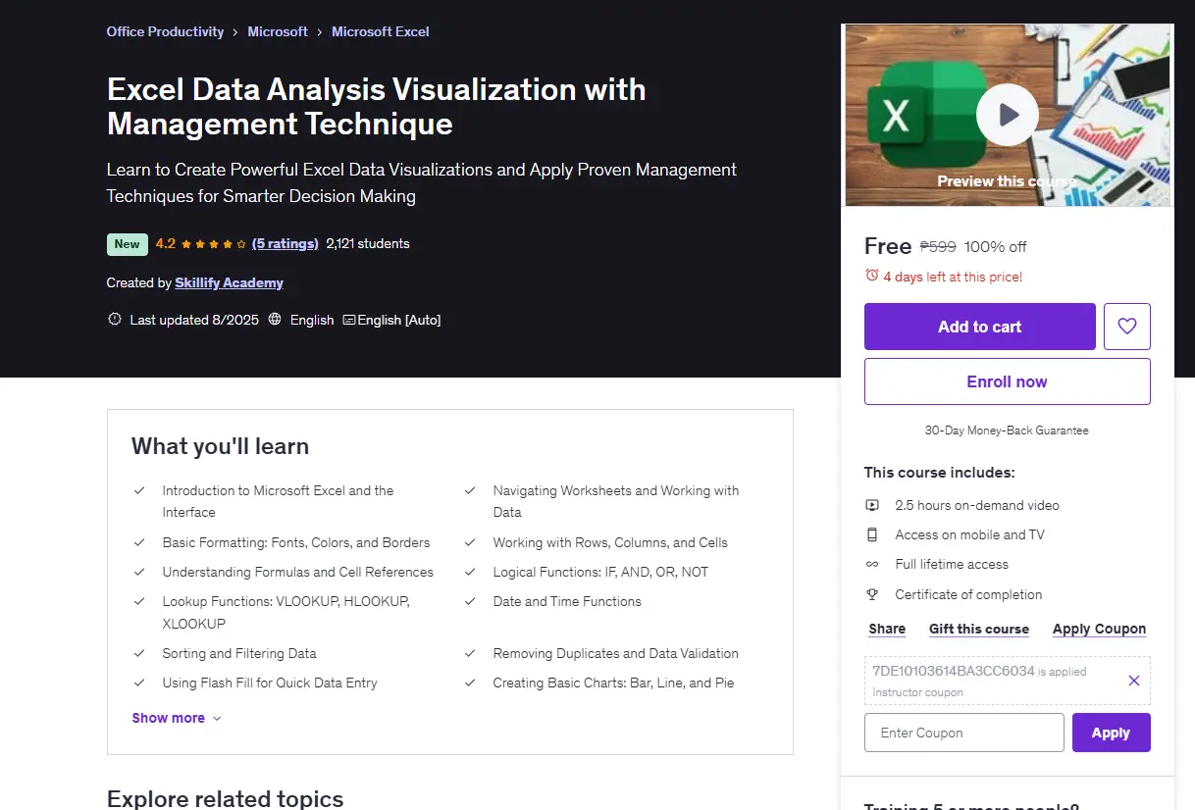1195x810 pixels.
Task: Click 'Removing Duplicates and Data Validation' text
Action: tap(615, 653)
